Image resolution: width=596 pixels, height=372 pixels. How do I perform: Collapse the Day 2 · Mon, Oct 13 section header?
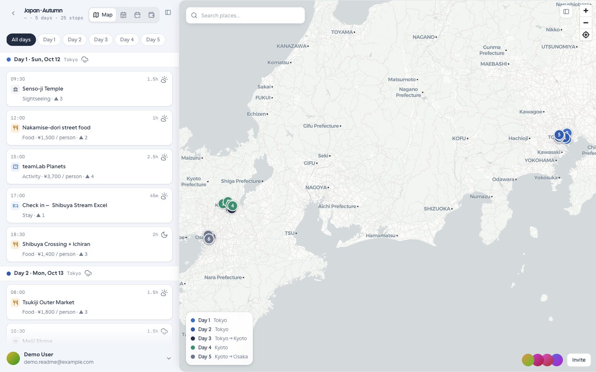[89, 273]
